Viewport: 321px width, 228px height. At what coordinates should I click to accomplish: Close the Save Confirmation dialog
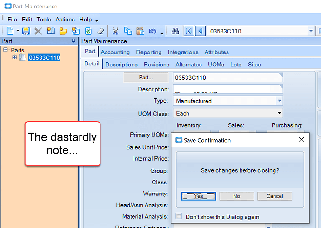pyautogui.click(x=301, y=140)
